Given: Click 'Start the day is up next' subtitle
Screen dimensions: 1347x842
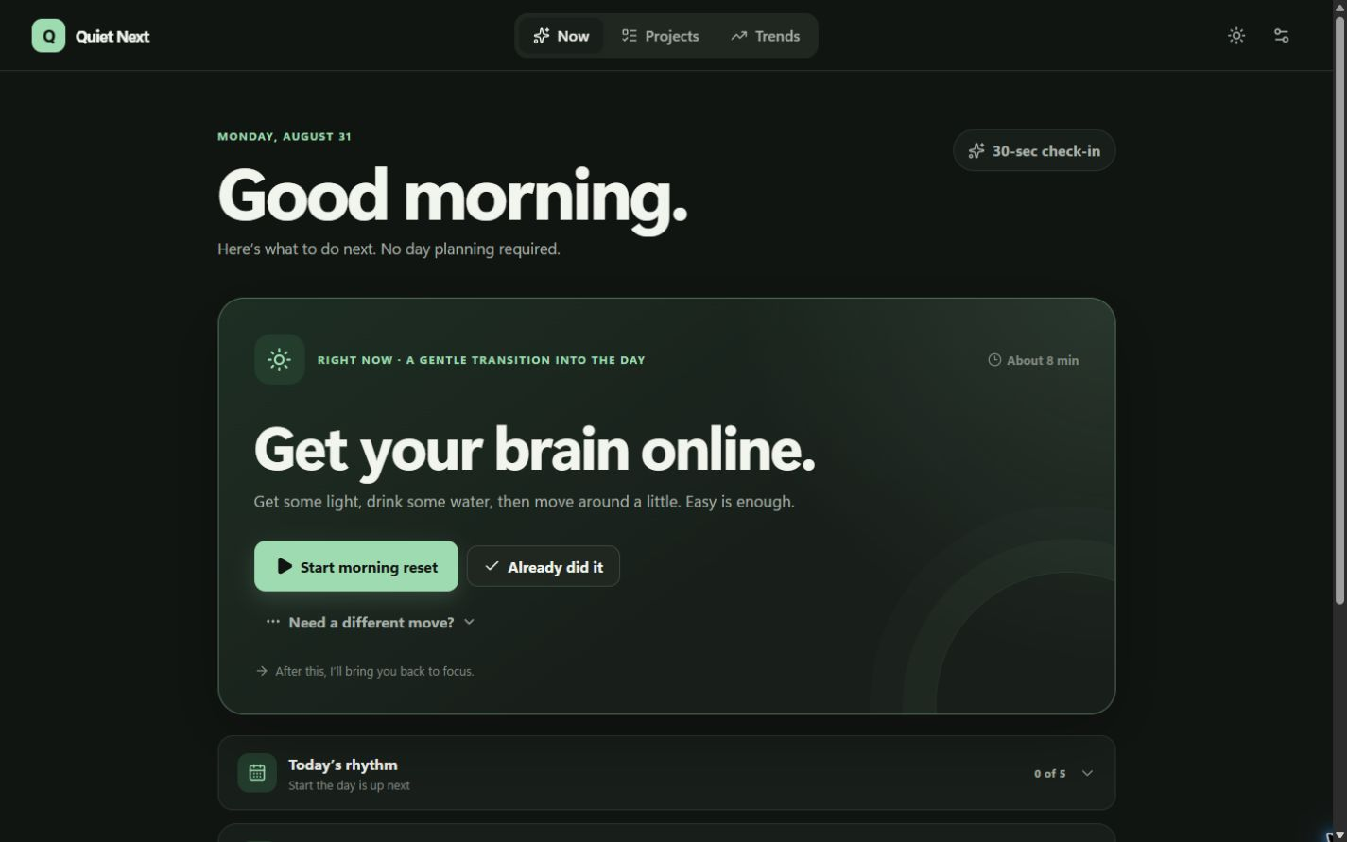Looking at the screenshot, I should [349, 785].
